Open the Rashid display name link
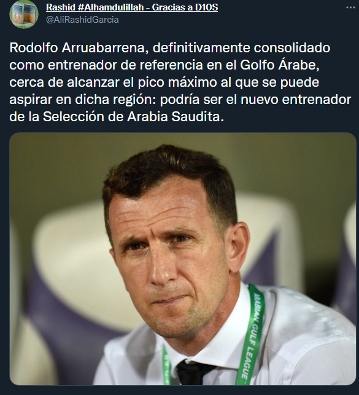Image resolution: width=359 pixels, height=395 pixels. (132, 7)
